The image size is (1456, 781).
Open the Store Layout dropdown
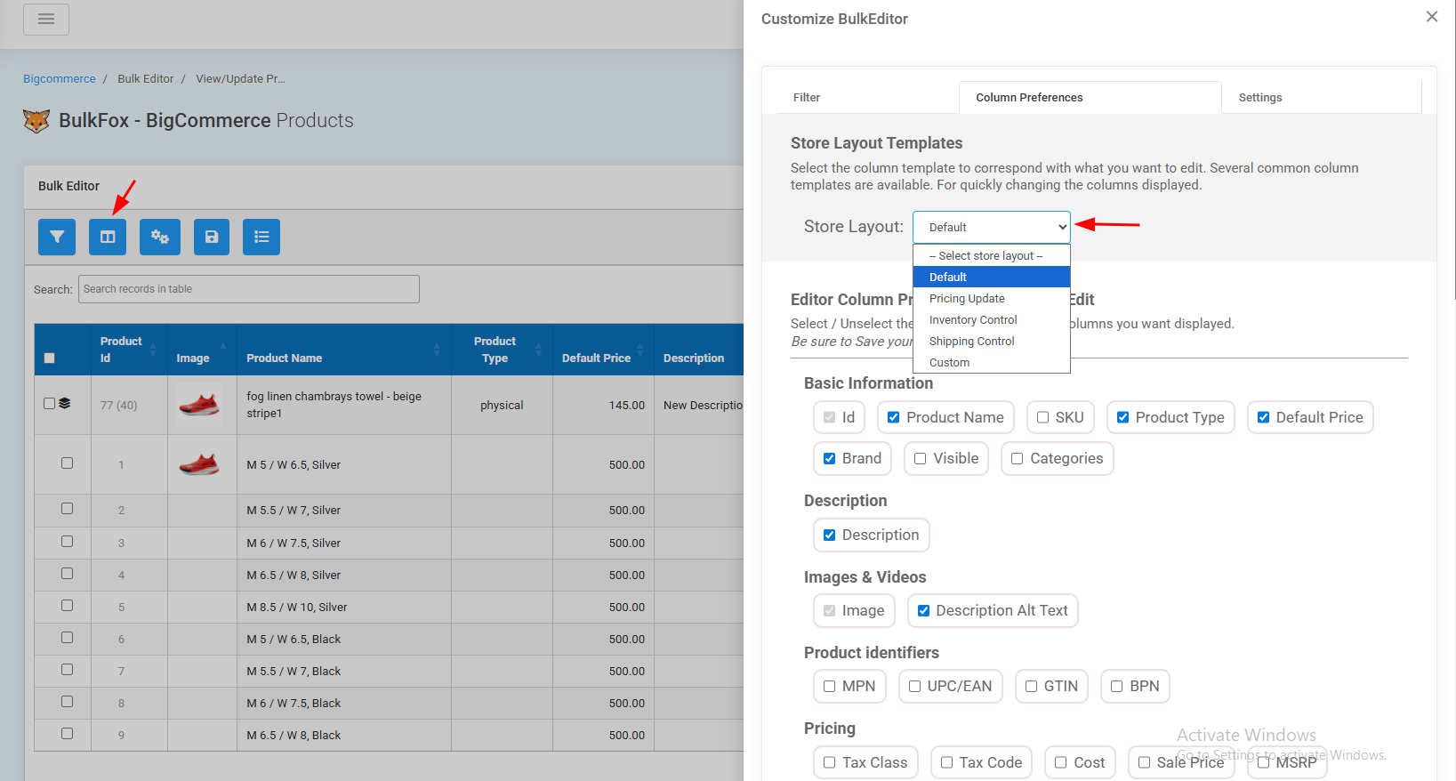(x=992, y=227)
